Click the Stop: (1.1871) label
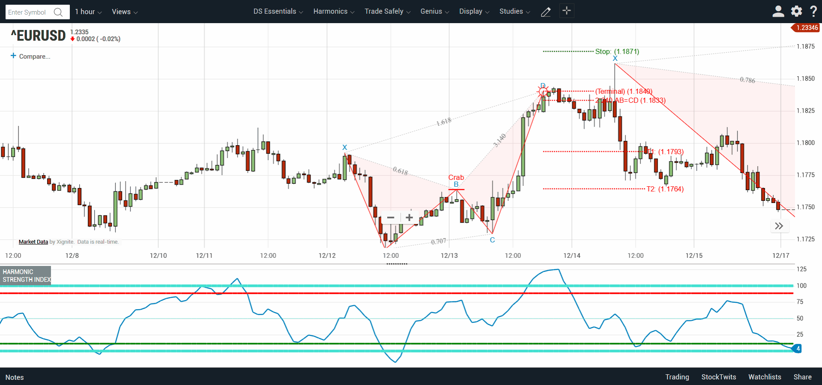 (x=617, y=51)
